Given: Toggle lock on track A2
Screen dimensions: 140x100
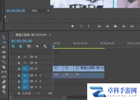Looking at the screenshot, I should (x=19, y=81).
